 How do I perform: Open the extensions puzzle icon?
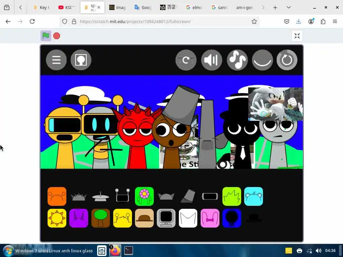pos(323,21)
